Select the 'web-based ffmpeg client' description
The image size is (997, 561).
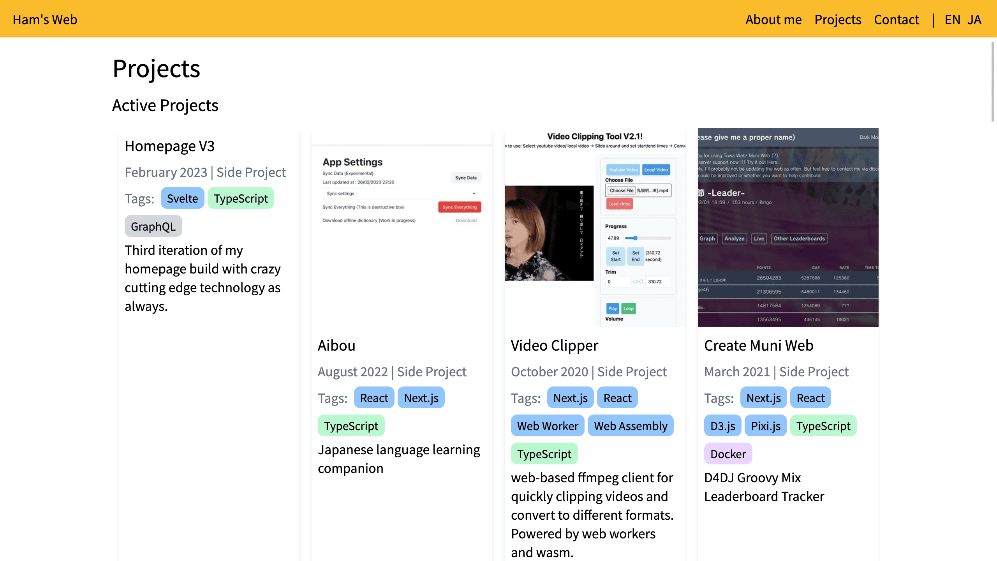(592, 515)
